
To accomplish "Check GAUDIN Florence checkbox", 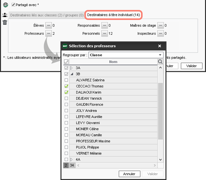I will pyautogui.click(x=66, y=104).
